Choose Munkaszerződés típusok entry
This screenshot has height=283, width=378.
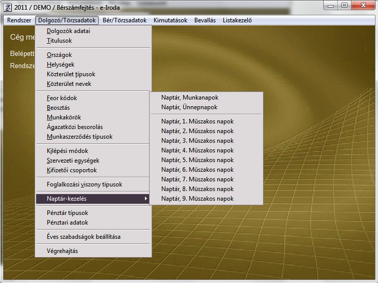click(79, 137)
